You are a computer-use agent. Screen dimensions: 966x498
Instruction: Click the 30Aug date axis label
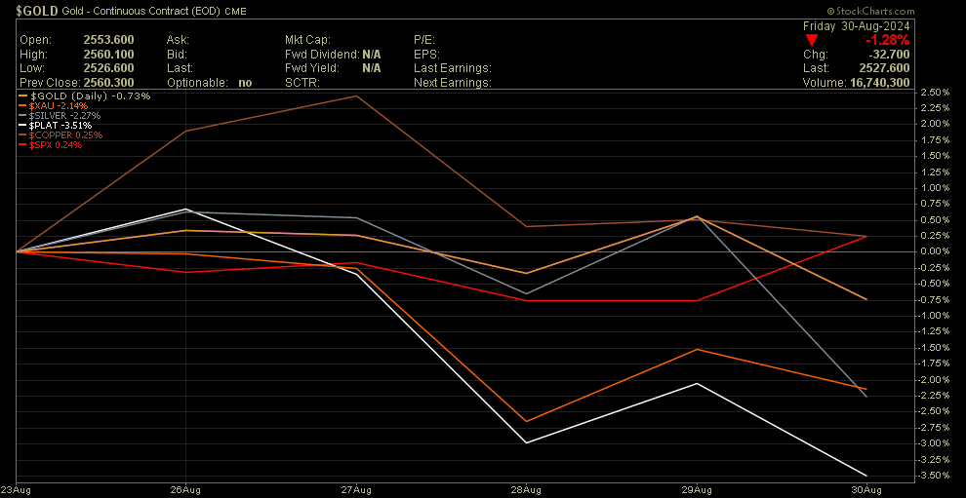866,489
